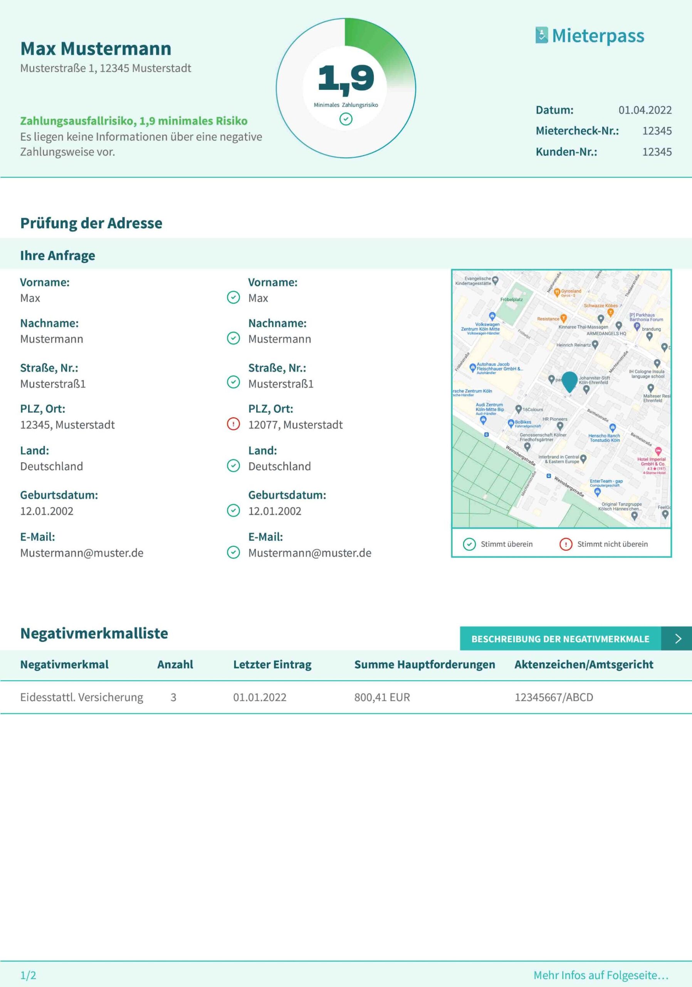Click the Stimmt nicht überein legend icon

pos(566,544)
